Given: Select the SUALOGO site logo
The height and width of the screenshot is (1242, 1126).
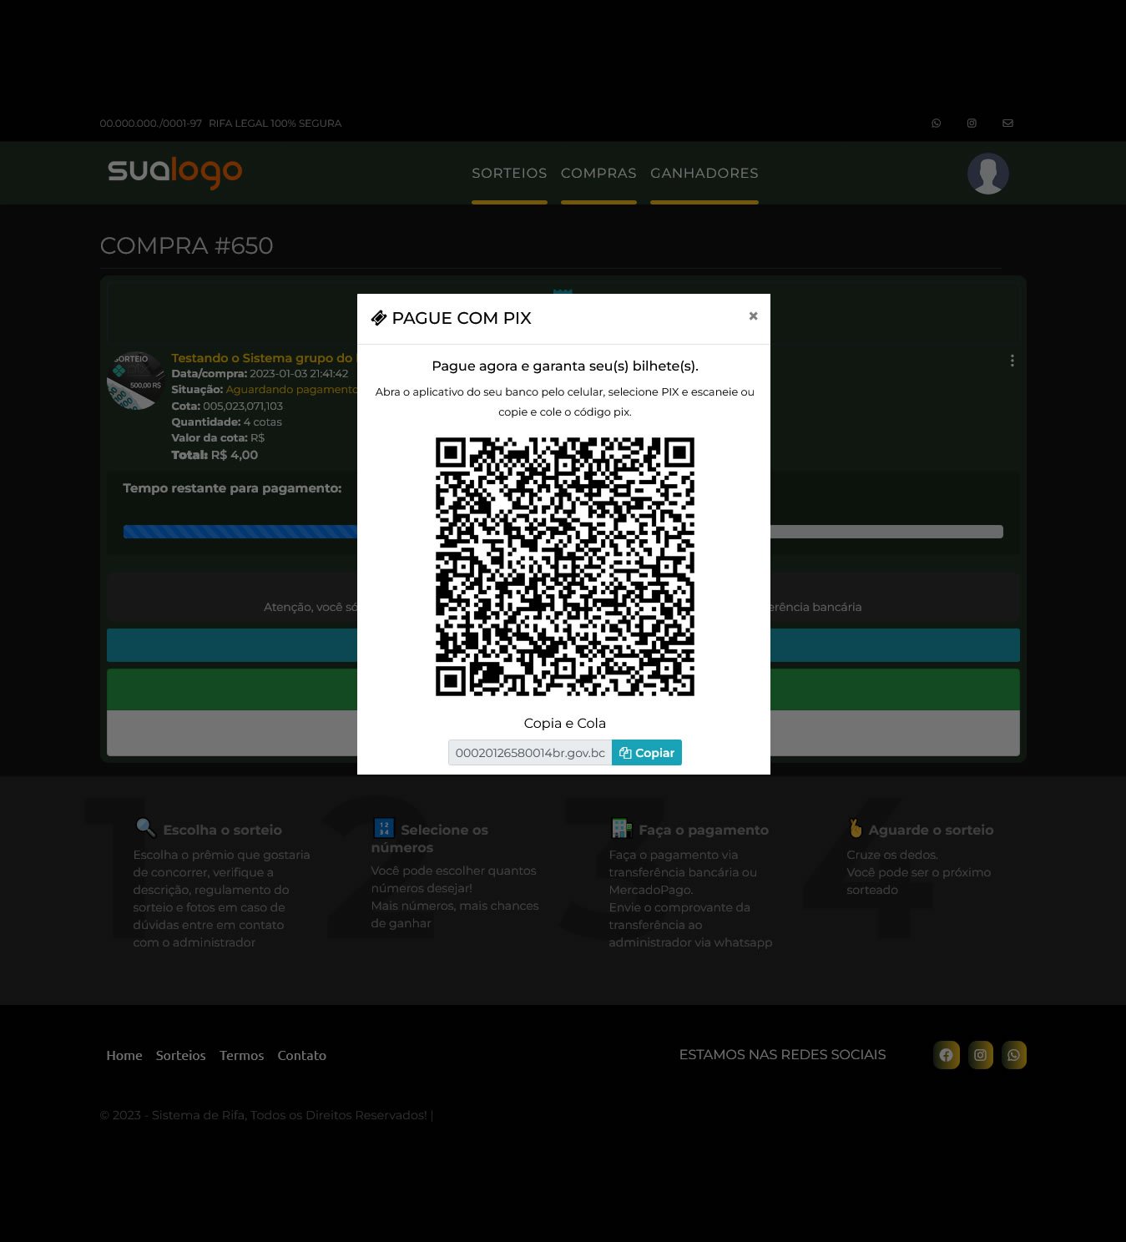Looking at the screenshot, I should [173, 173].
